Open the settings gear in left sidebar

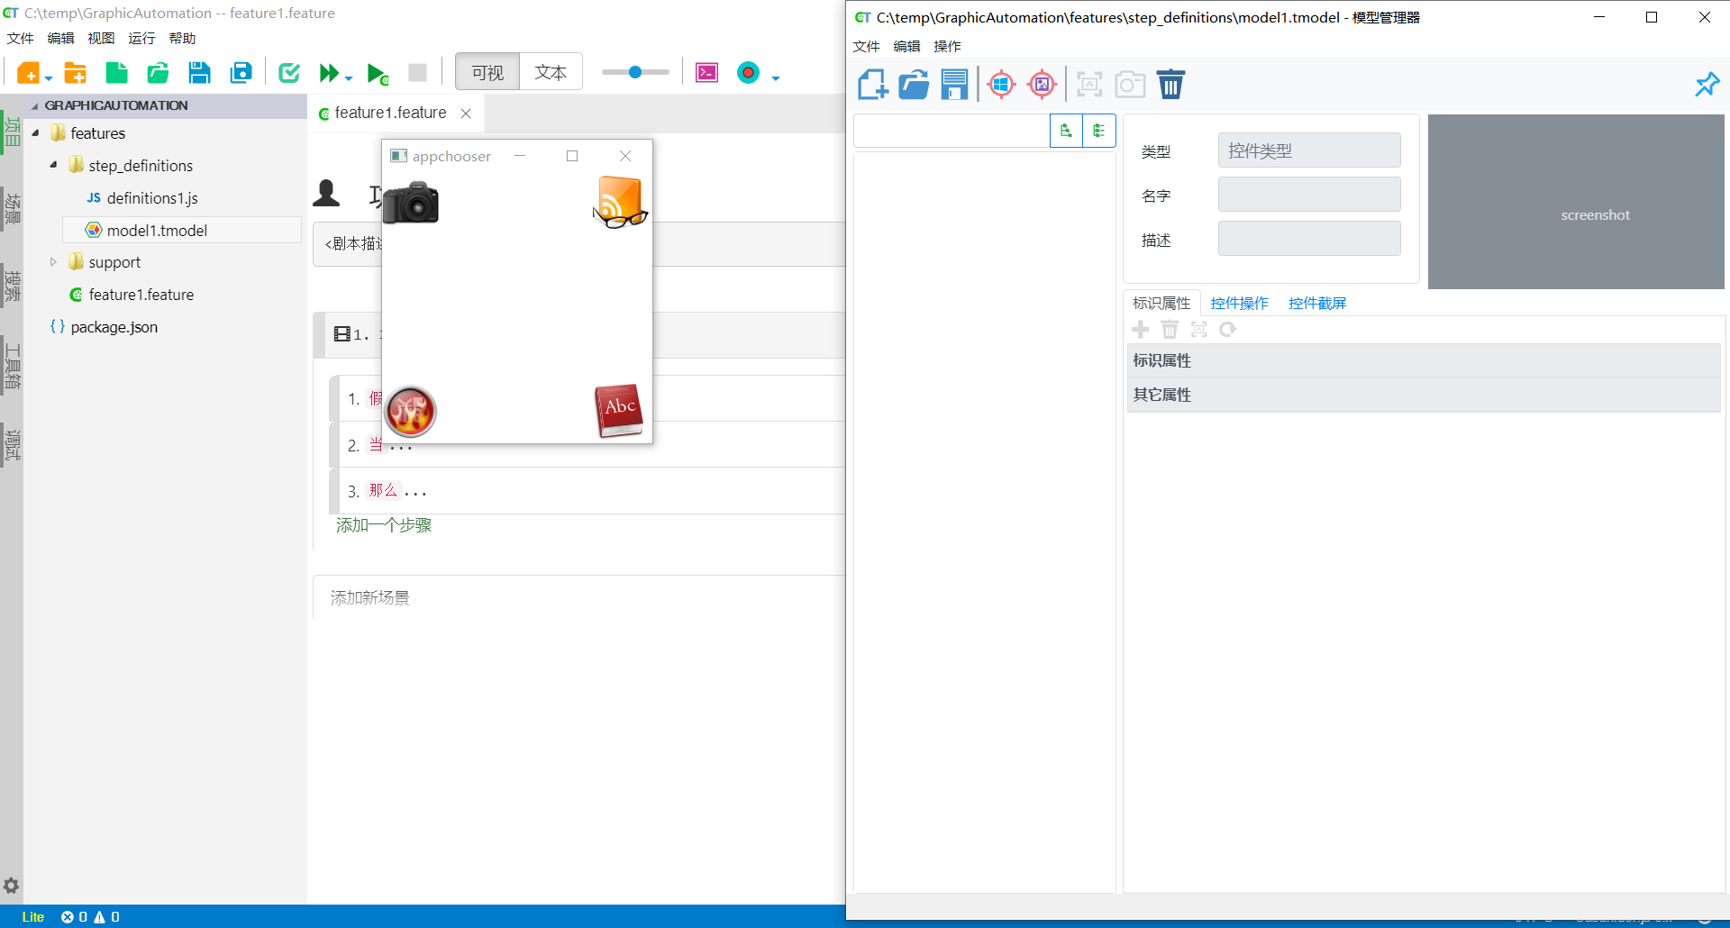[x=11, y=886]
